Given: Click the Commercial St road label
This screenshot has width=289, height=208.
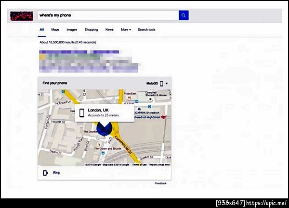Looking at the screenshot, I should [123, 145].
